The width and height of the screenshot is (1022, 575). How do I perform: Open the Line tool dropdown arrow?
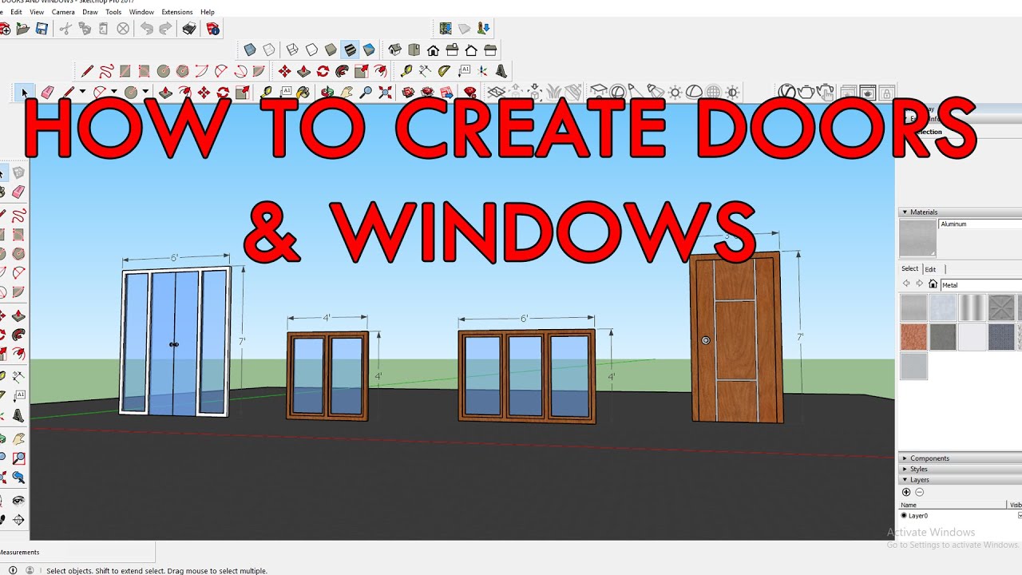(x=82, y=93)
